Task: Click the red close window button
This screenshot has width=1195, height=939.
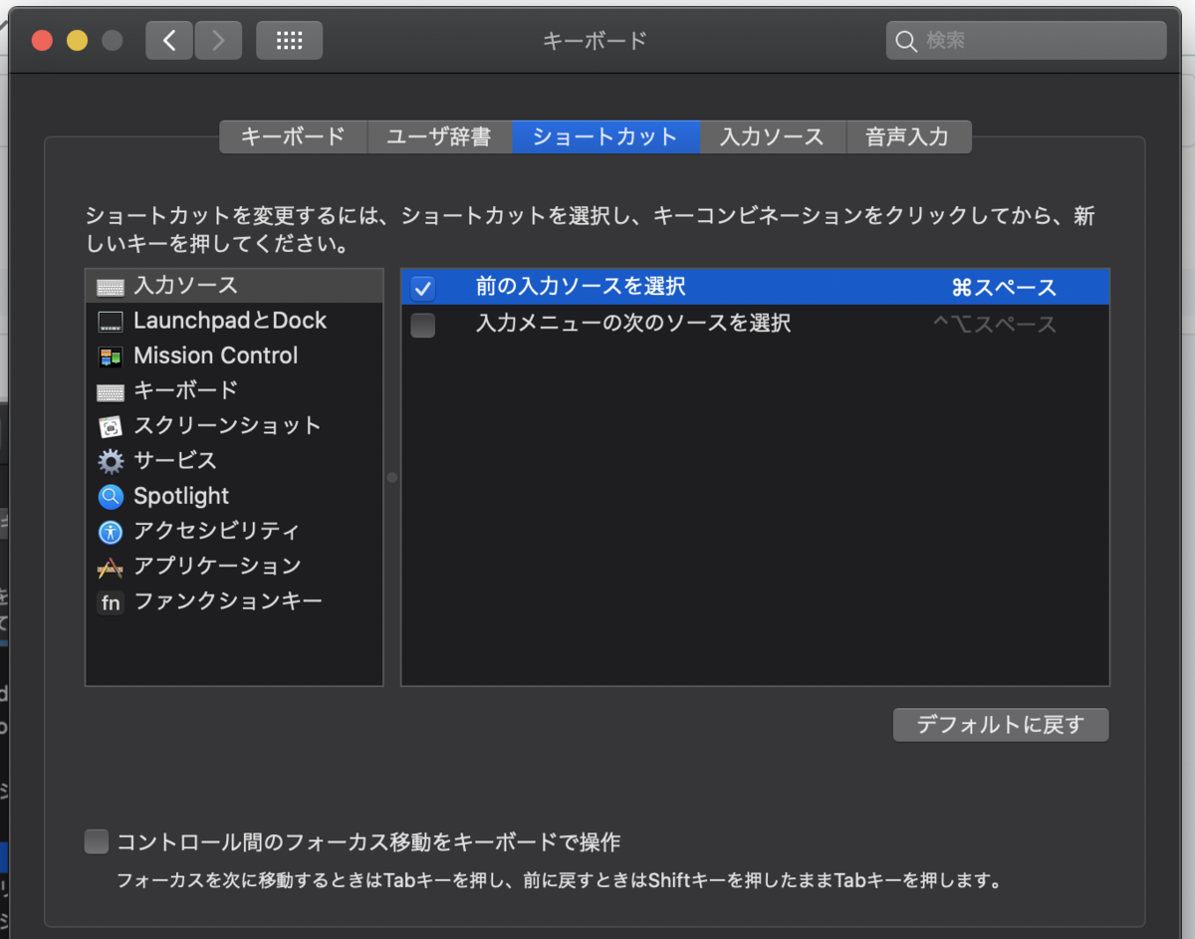Action: (42, 41)
